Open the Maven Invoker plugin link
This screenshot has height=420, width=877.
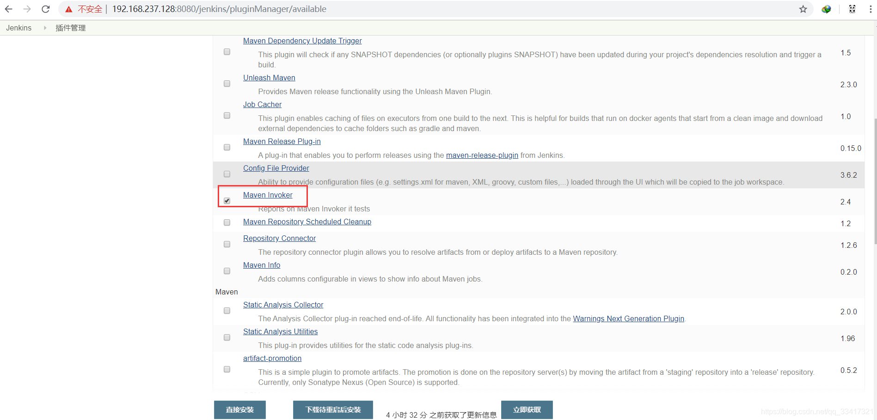click(268, 195)
